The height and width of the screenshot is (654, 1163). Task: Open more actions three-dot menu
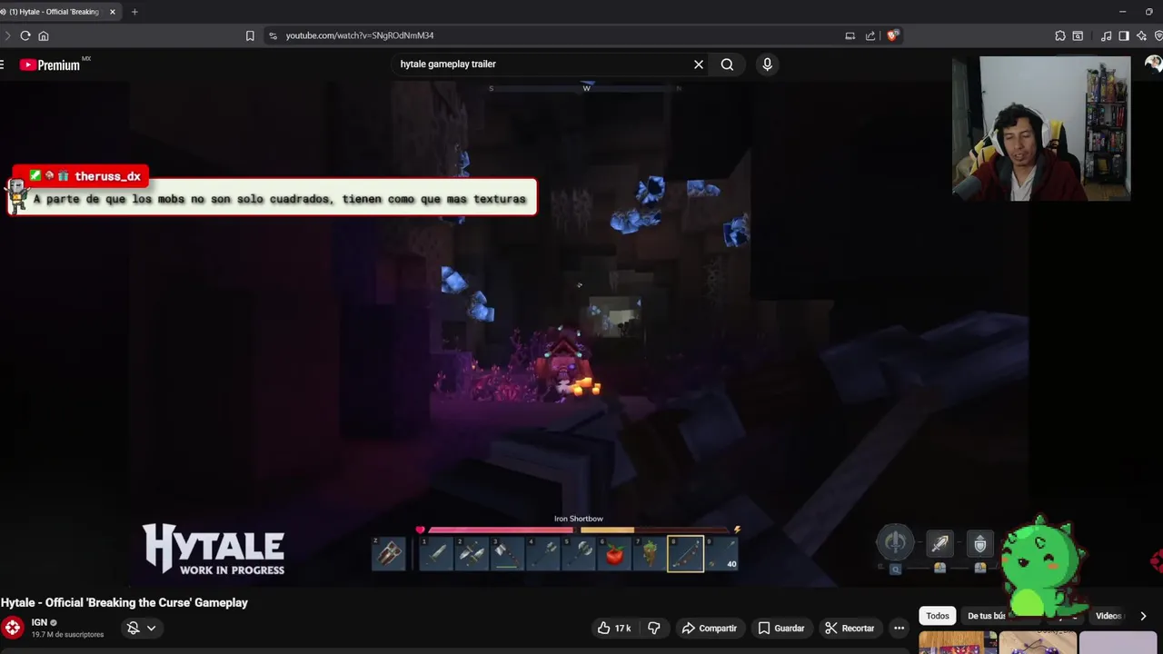899,628
